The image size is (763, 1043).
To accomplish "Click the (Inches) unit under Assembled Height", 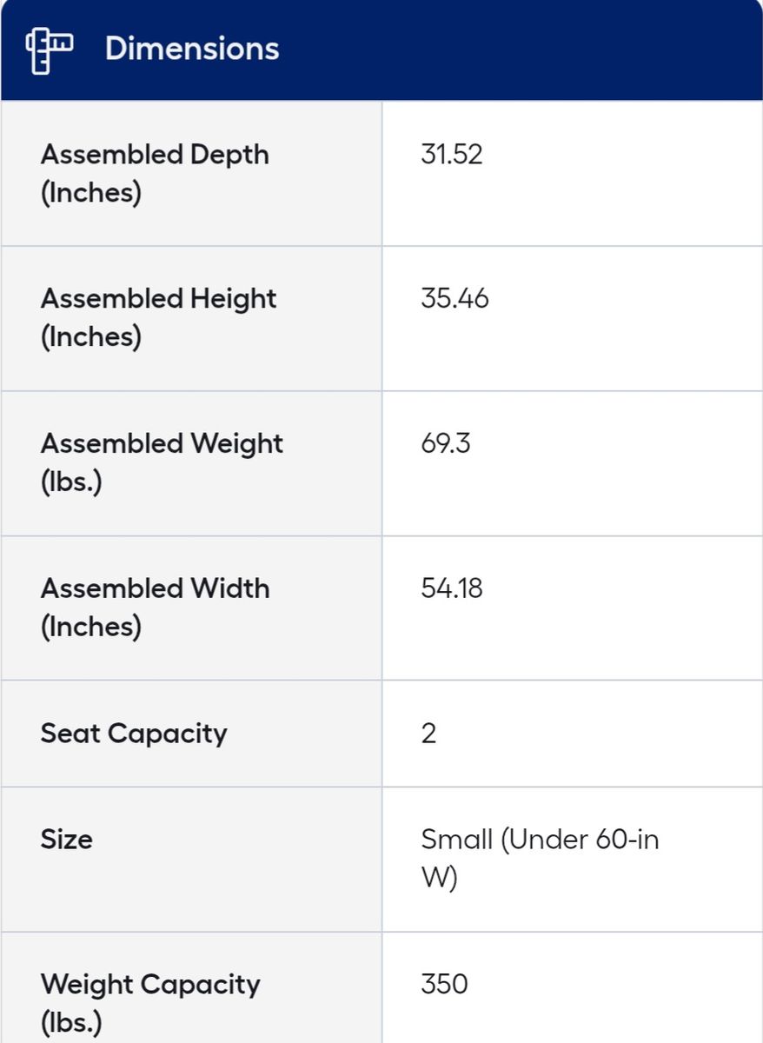I will 90,337.
